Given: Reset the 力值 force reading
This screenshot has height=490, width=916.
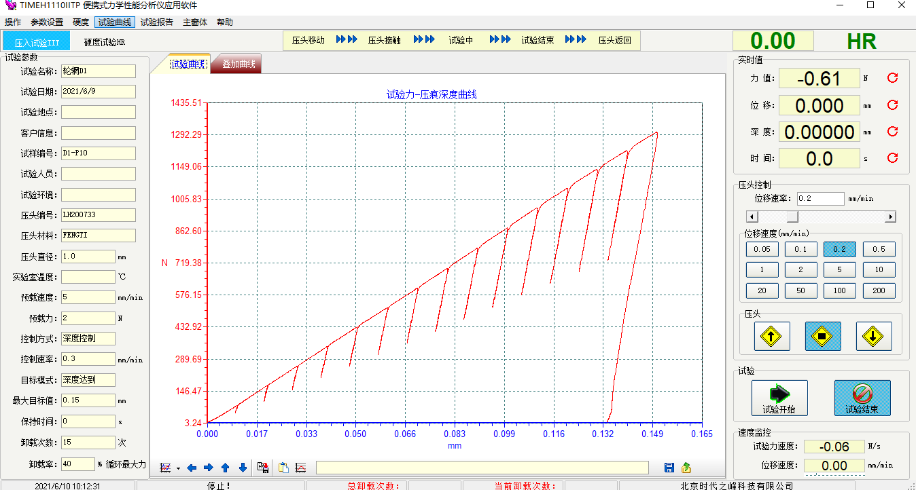Looking at the screenshot, I should (x=893, y=78).
